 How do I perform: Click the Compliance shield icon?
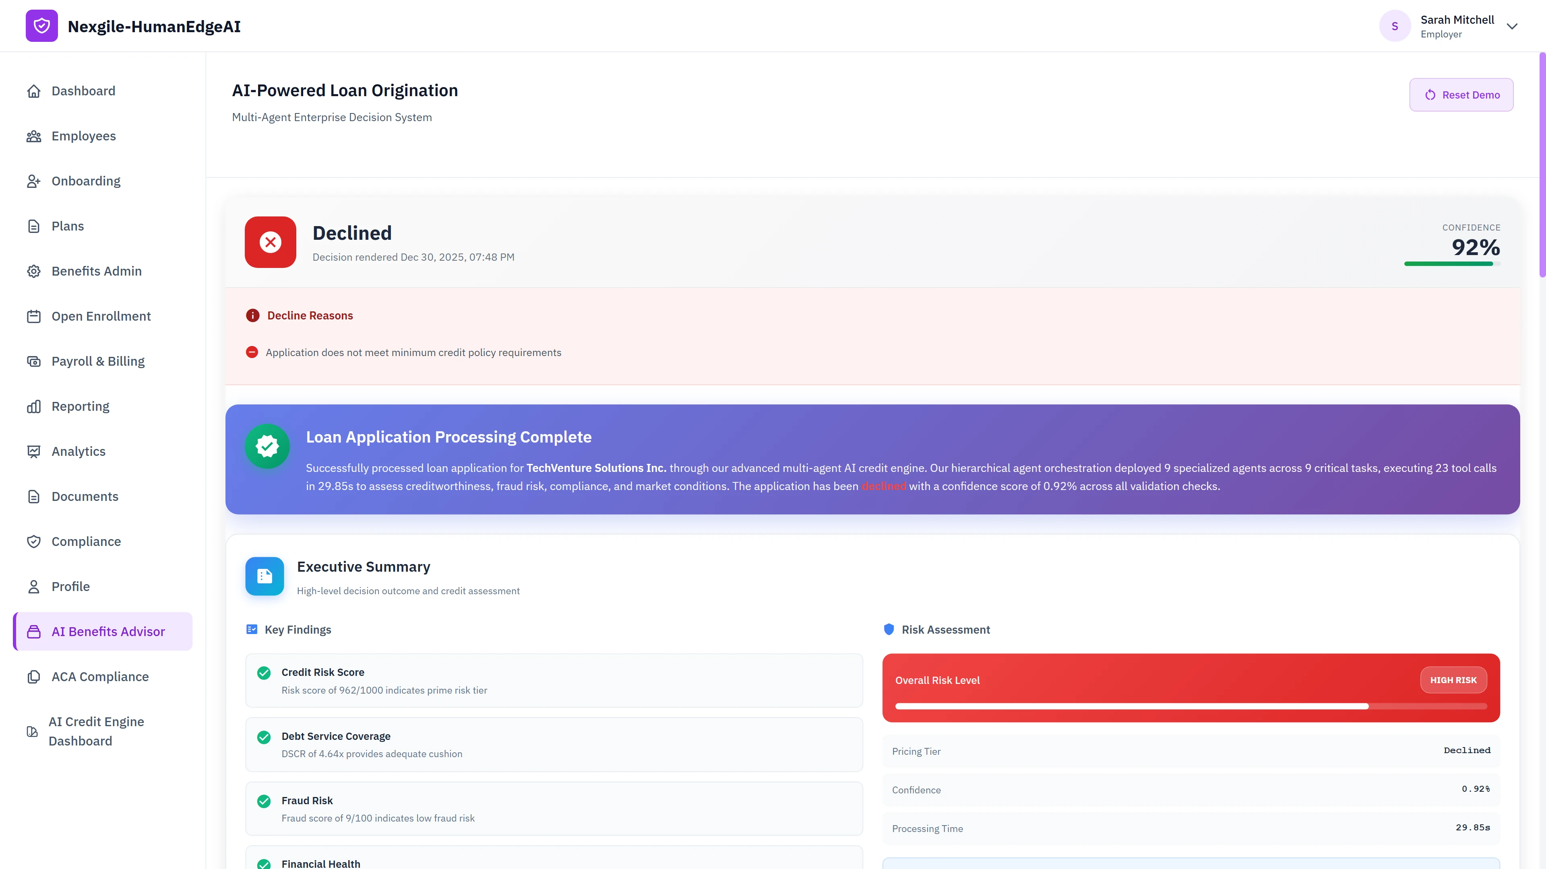[33, 541]
